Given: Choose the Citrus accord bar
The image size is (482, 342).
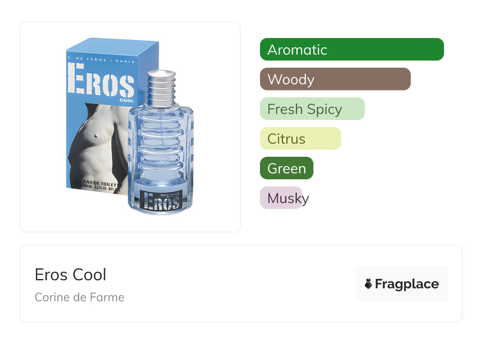Looking at the screenshot, I should click(300, 139).
